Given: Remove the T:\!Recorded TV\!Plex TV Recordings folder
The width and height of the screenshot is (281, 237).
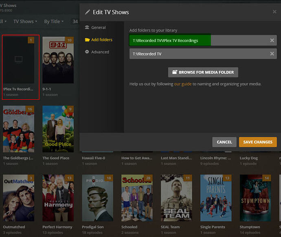Looking at the screenshot, I should [x=272, y=40].
